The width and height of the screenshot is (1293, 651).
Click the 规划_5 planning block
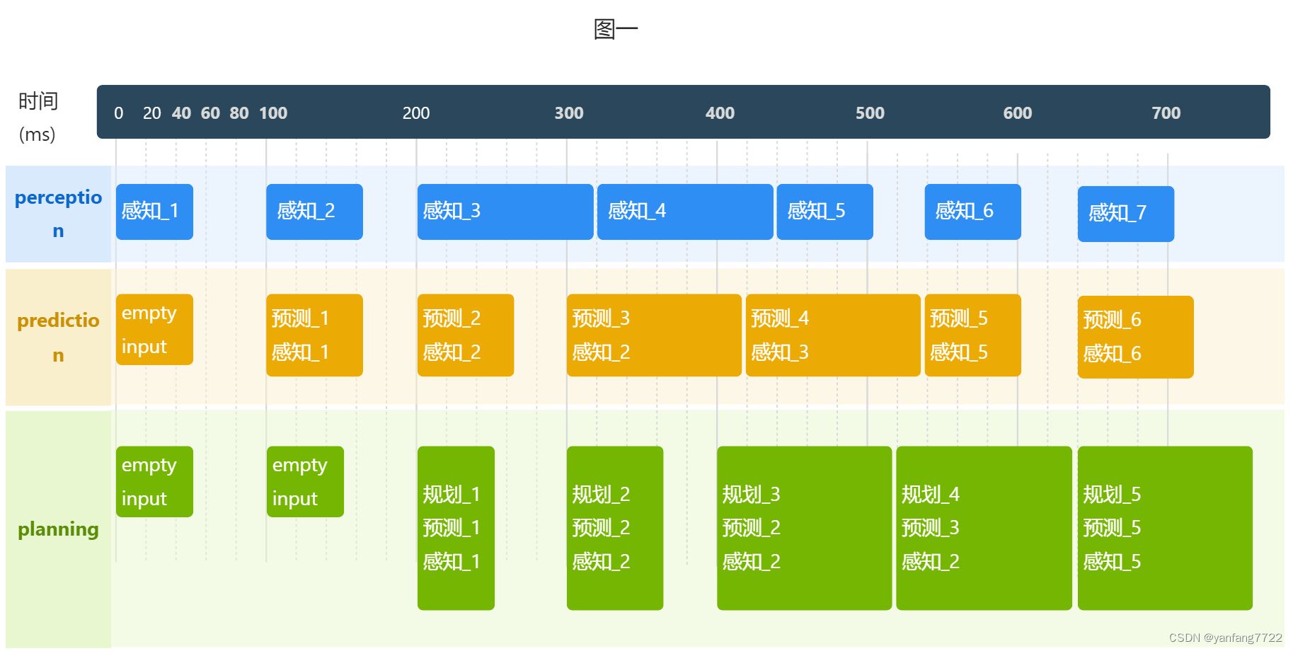1165,528
